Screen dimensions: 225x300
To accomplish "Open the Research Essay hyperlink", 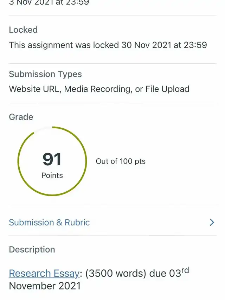I will [44, 273].
